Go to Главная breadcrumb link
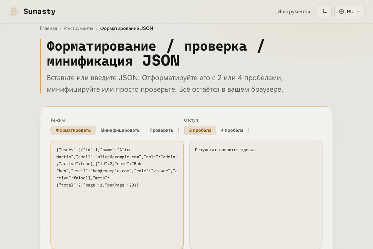373x249 pixels. (48, 28)
